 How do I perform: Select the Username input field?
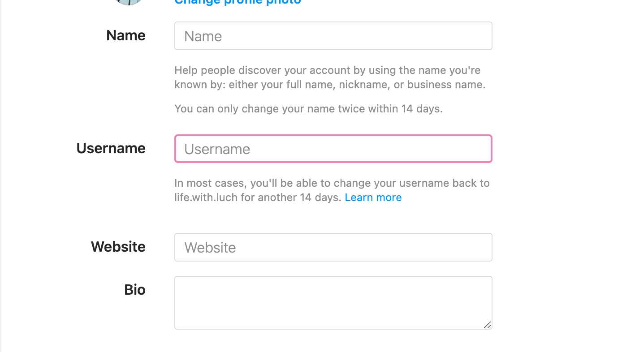click(x=333, y=149)
